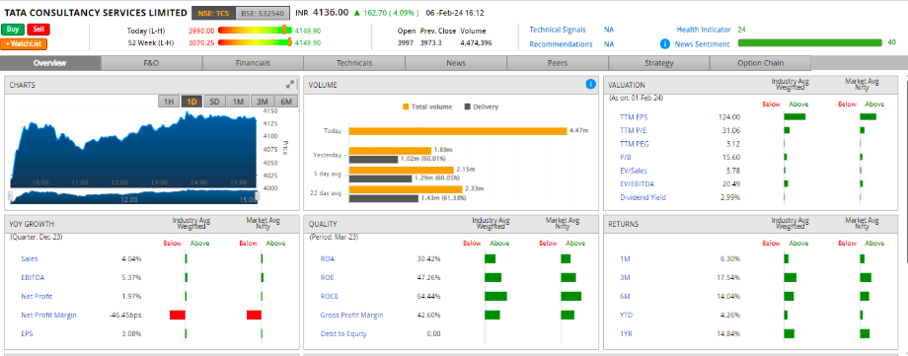Click the 1YR returns link

[626, 334]
